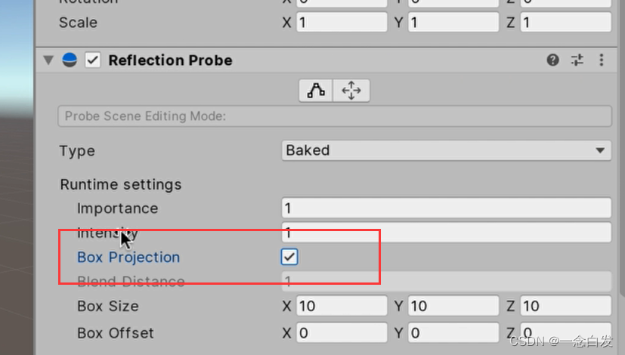Image resolution: width=625 pixels, height=355 pixels.
Task: Click the Intensity value field
Action: click(446, 232)
